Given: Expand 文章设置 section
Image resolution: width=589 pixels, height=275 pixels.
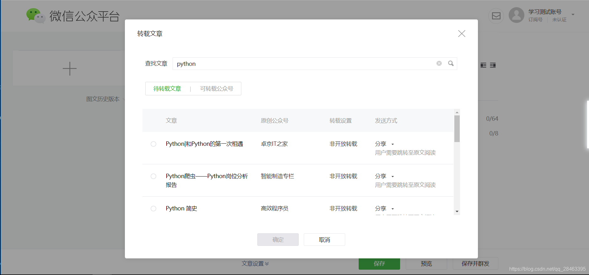Looking at the screenshot, I should coord(255,264).
